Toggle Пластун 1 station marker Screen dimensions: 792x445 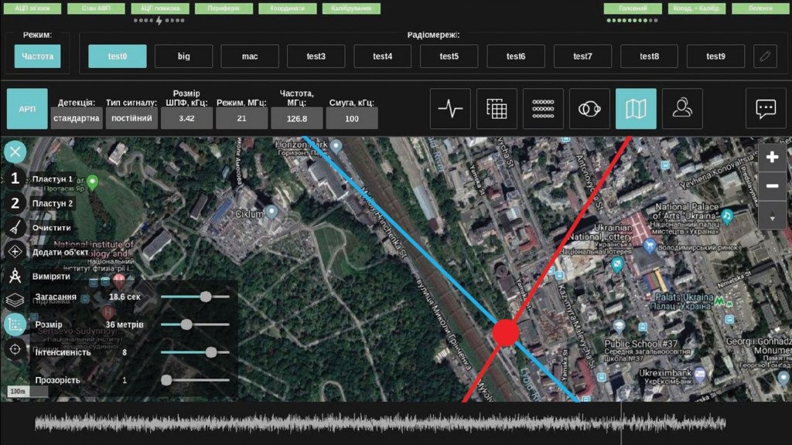[15, 178]
